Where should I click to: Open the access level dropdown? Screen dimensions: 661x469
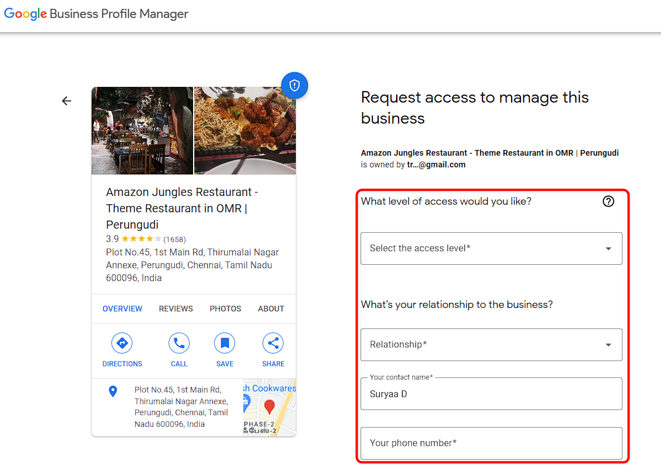(491, 248)
